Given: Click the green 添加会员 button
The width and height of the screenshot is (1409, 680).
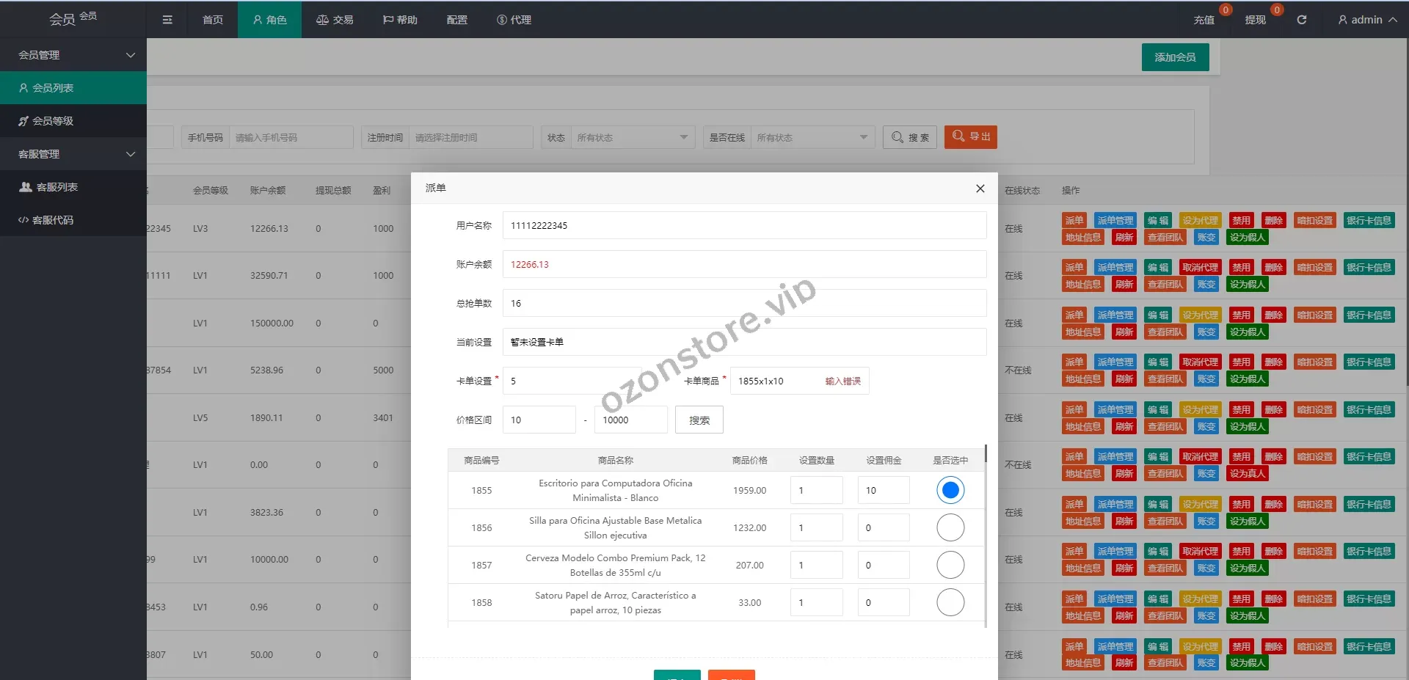Looking at the screenshot, I should tap(1175, 57).
